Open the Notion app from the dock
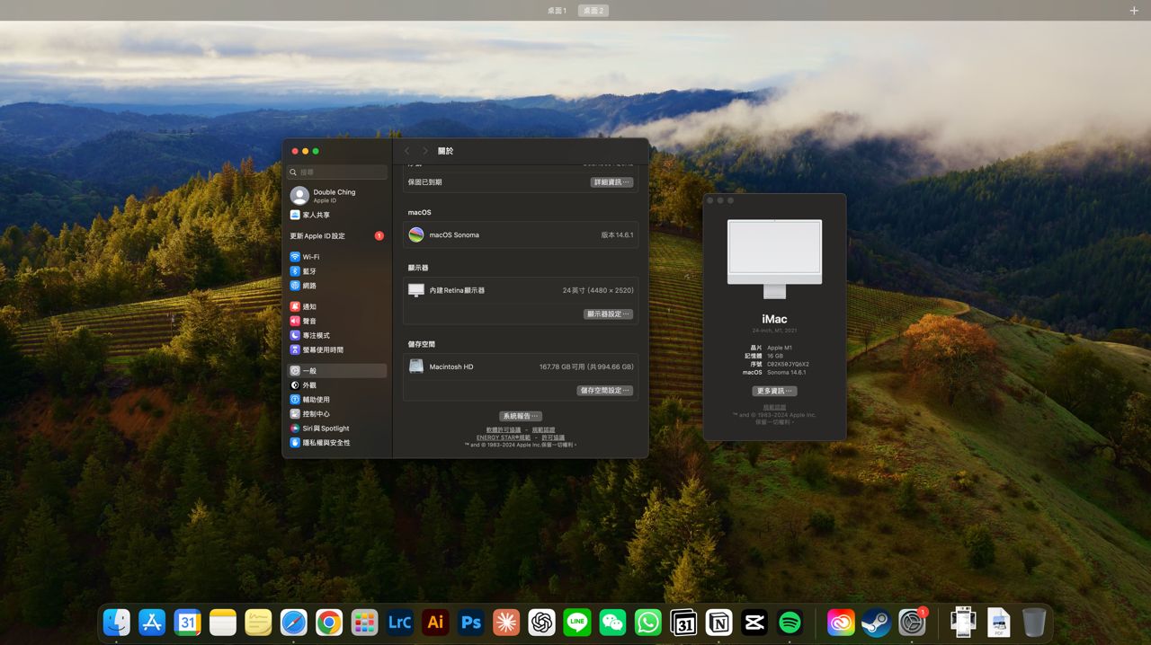Image resolution: width=1151 pixels, height=645 pixels. point(718,623)
